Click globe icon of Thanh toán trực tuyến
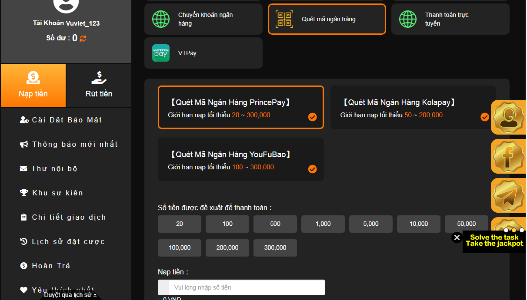This screenshot has width=527, height=300. pos(408,19)
